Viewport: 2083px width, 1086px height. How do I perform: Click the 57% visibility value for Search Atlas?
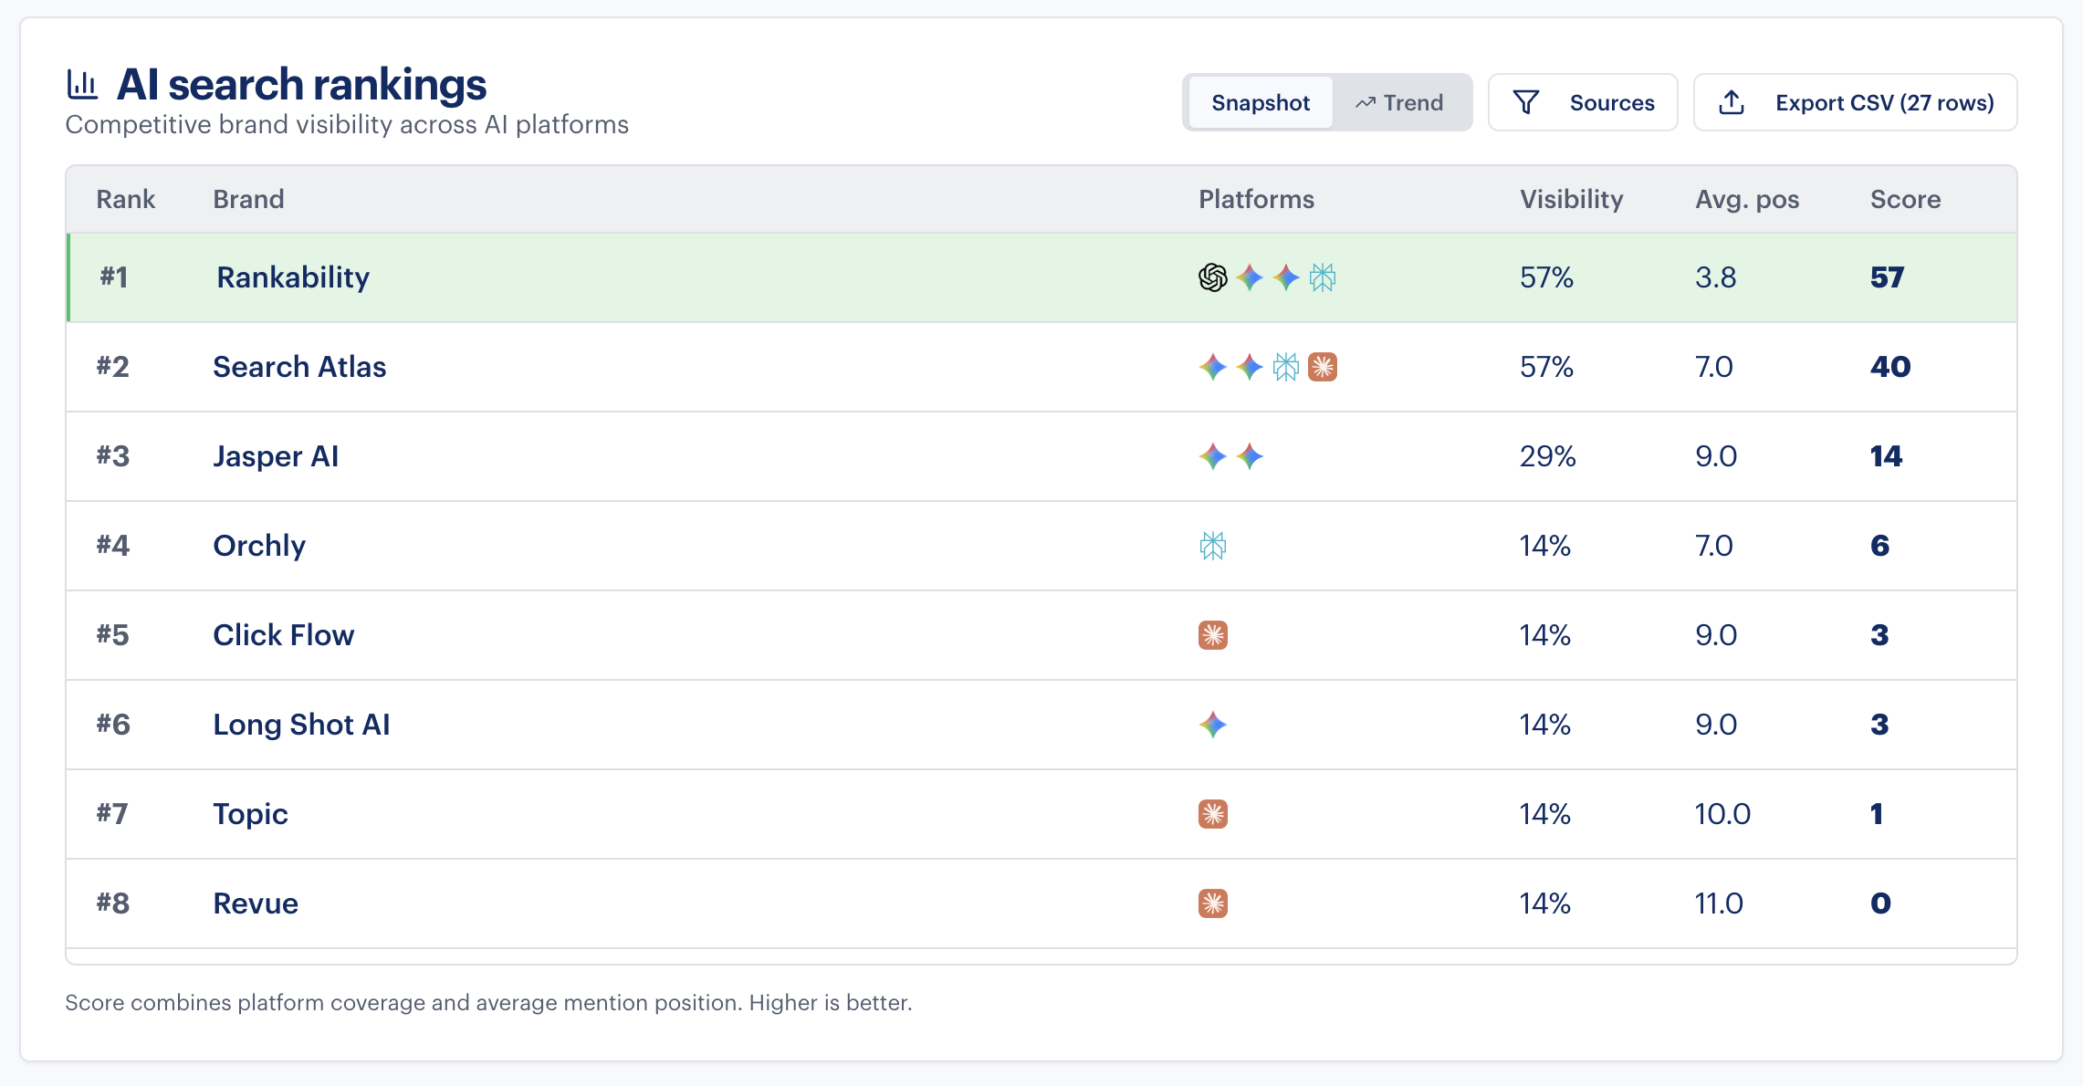(1546, 366)
